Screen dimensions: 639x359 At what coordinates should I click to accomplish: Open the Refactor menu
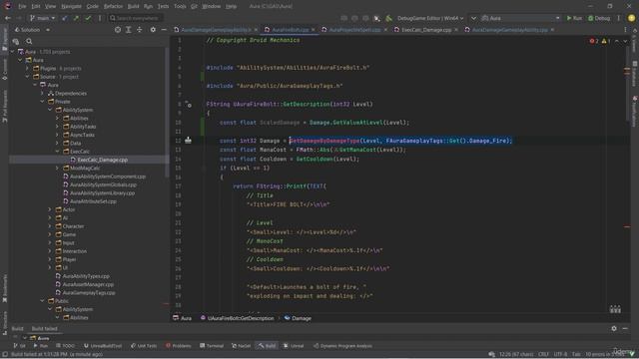point(113,7)
